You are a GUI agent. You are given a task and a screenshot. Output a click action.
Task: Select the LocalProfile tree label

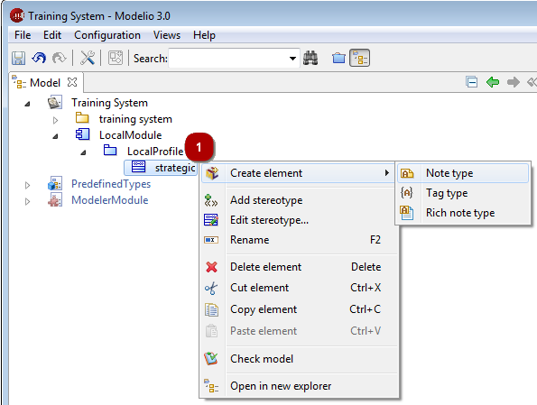pos(155,151)
